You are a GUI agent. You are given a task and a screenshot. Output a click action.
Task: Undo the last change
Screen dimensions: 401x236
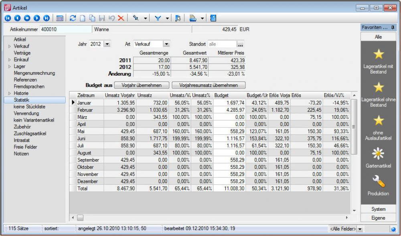click(111, 18)
